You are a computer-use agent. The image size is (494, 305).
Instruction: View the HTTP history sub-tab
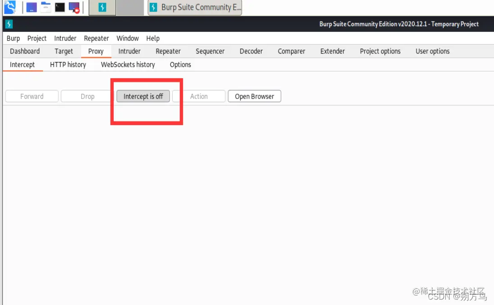coord(68,65)
